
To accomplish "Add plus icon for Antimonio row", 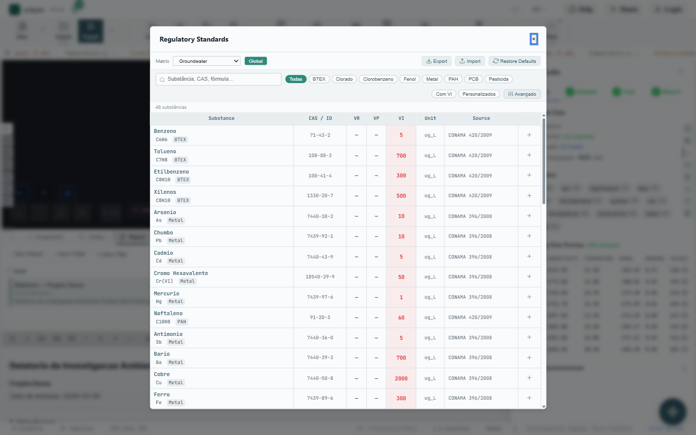I will point(529,337).
